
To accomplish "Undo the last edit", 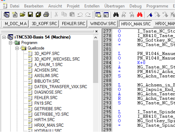I will [80, 15].
